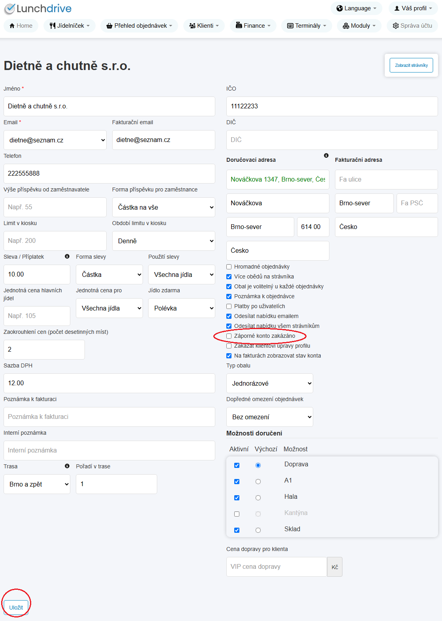Toggle Více obědů na strávníka checkbox
This screenshot has width=442, height=621.
(x=229, y=276)
